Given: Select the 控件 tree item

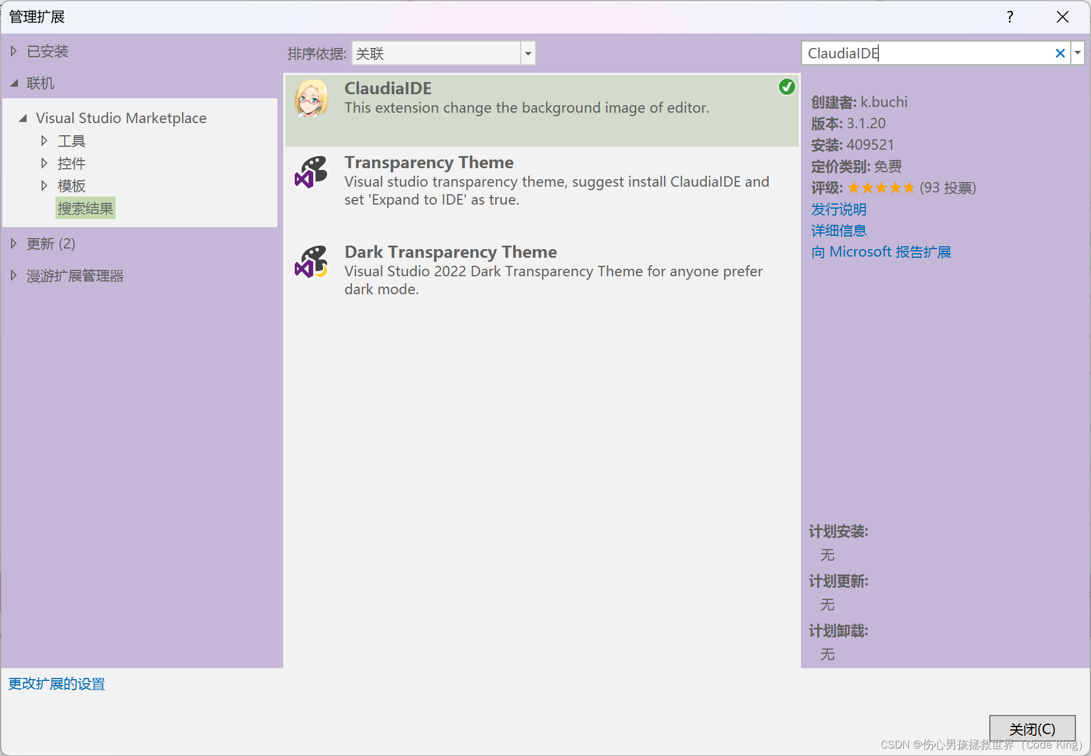Looking at the screenshot, I should [x=72, y=163].
